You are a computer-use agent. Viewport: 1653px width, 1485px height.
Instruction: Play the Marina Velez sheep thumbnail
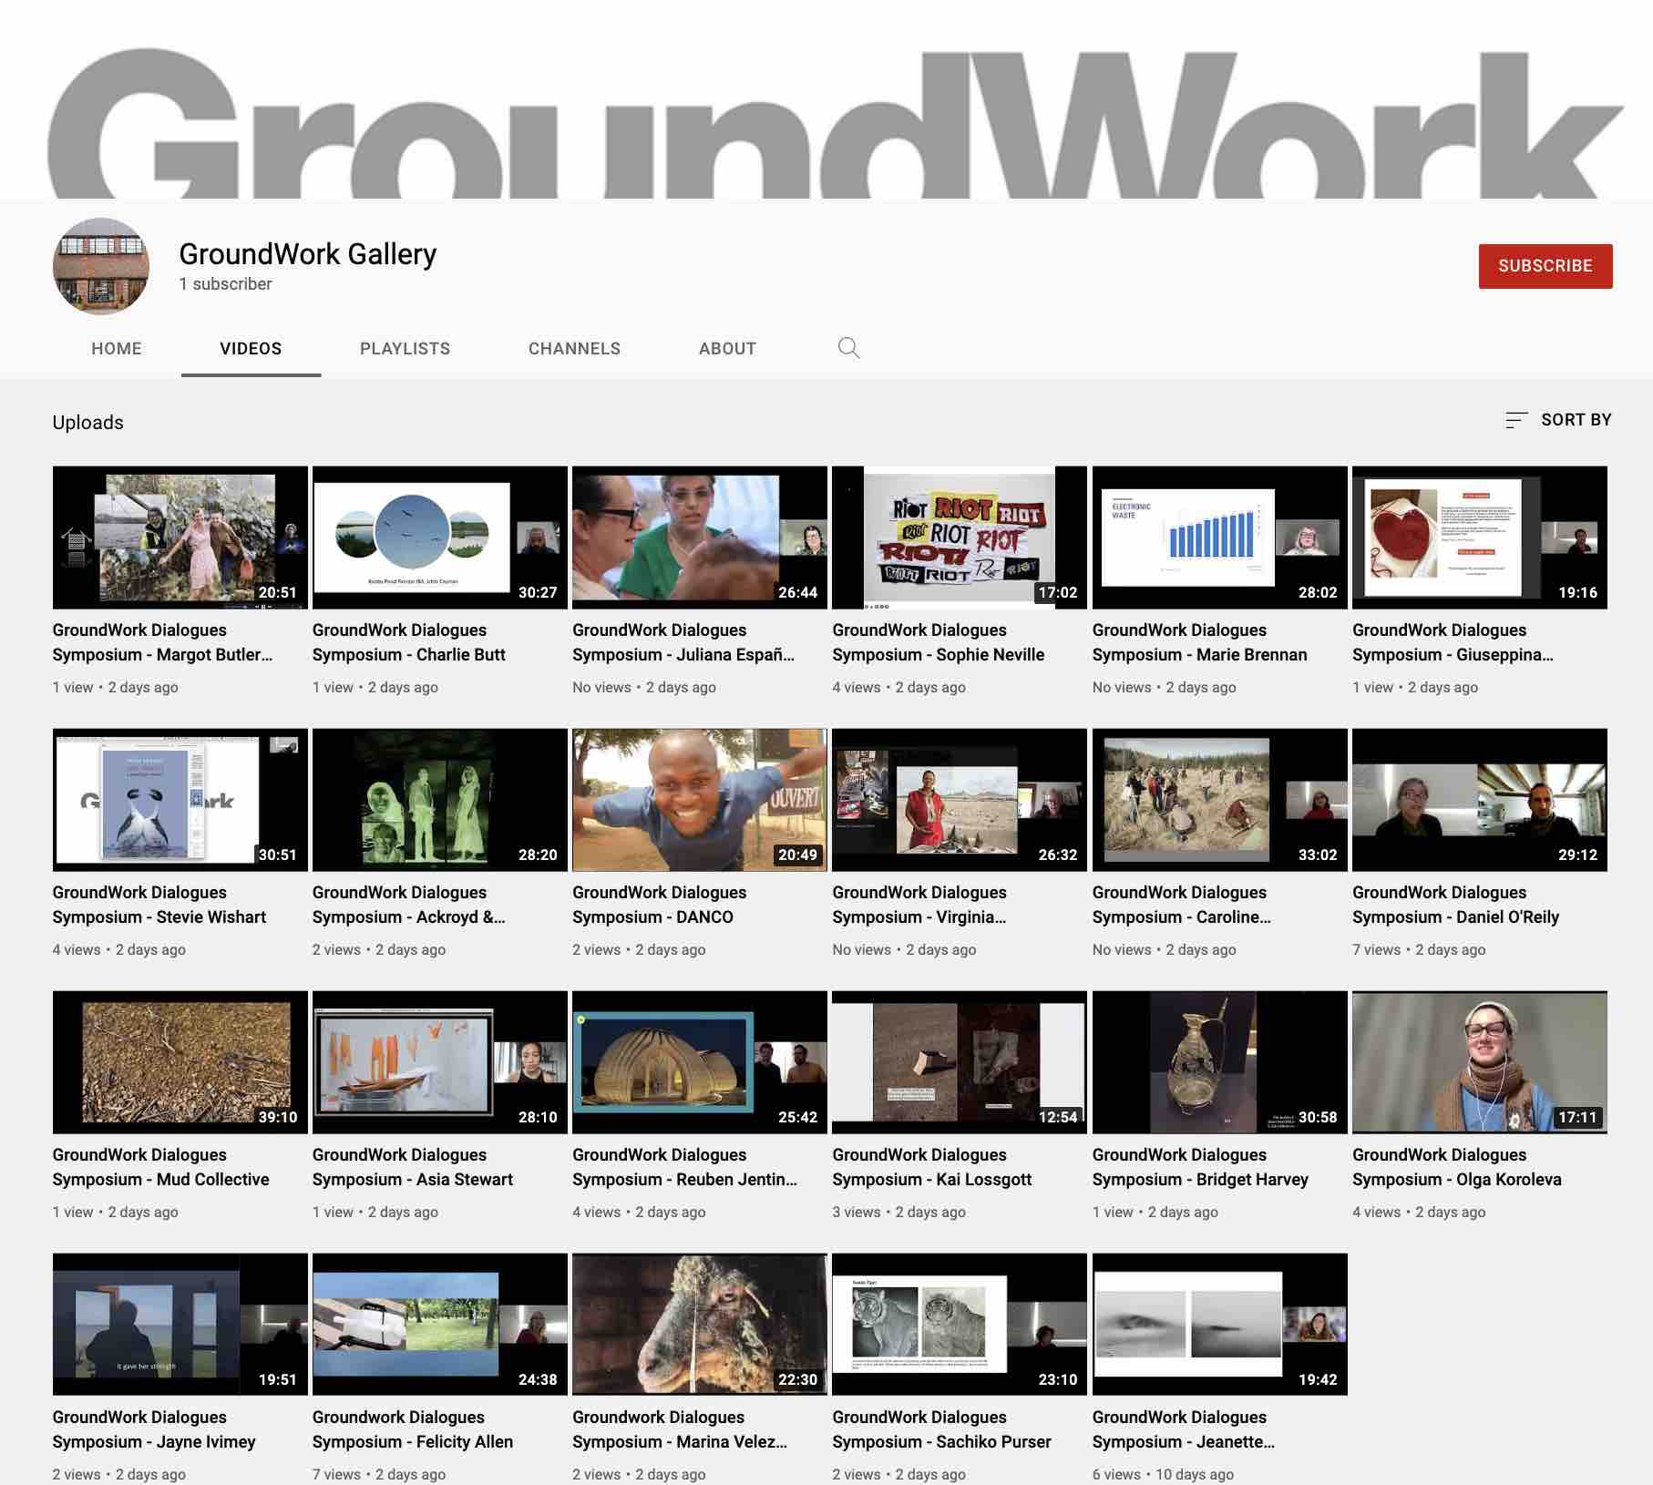(700, 1325)
